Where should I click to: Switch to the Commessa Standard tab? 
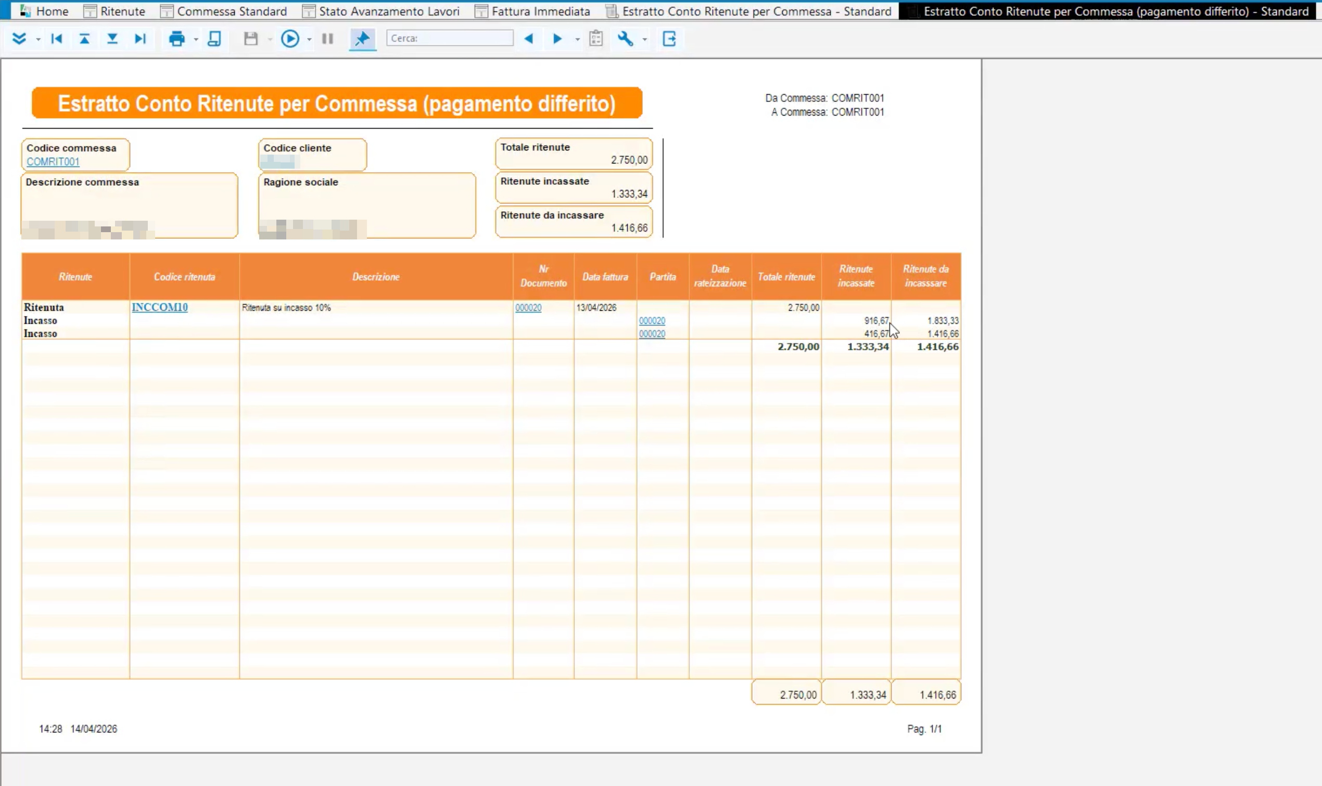pyautogui.click(x=223, y=11)
